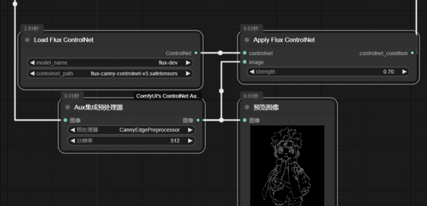The height and width of the screenshot is (206, 427).
Task: Select next 预处理器 with right arrow
Action: pos(190,130)
